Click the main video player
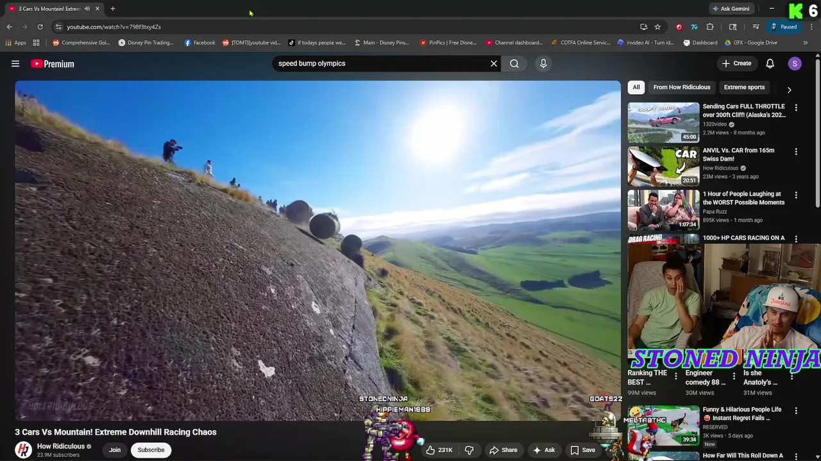This screenshot has height=461, width=821. 317,250
